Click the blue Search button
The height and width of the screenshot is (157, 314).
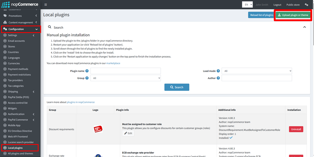[177, 87]
